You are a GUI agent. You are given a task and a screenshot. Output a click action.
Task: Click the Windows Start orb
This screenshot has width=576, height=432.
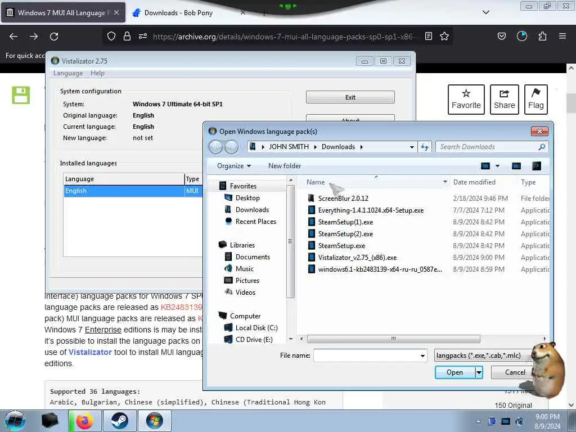point(15,421)
